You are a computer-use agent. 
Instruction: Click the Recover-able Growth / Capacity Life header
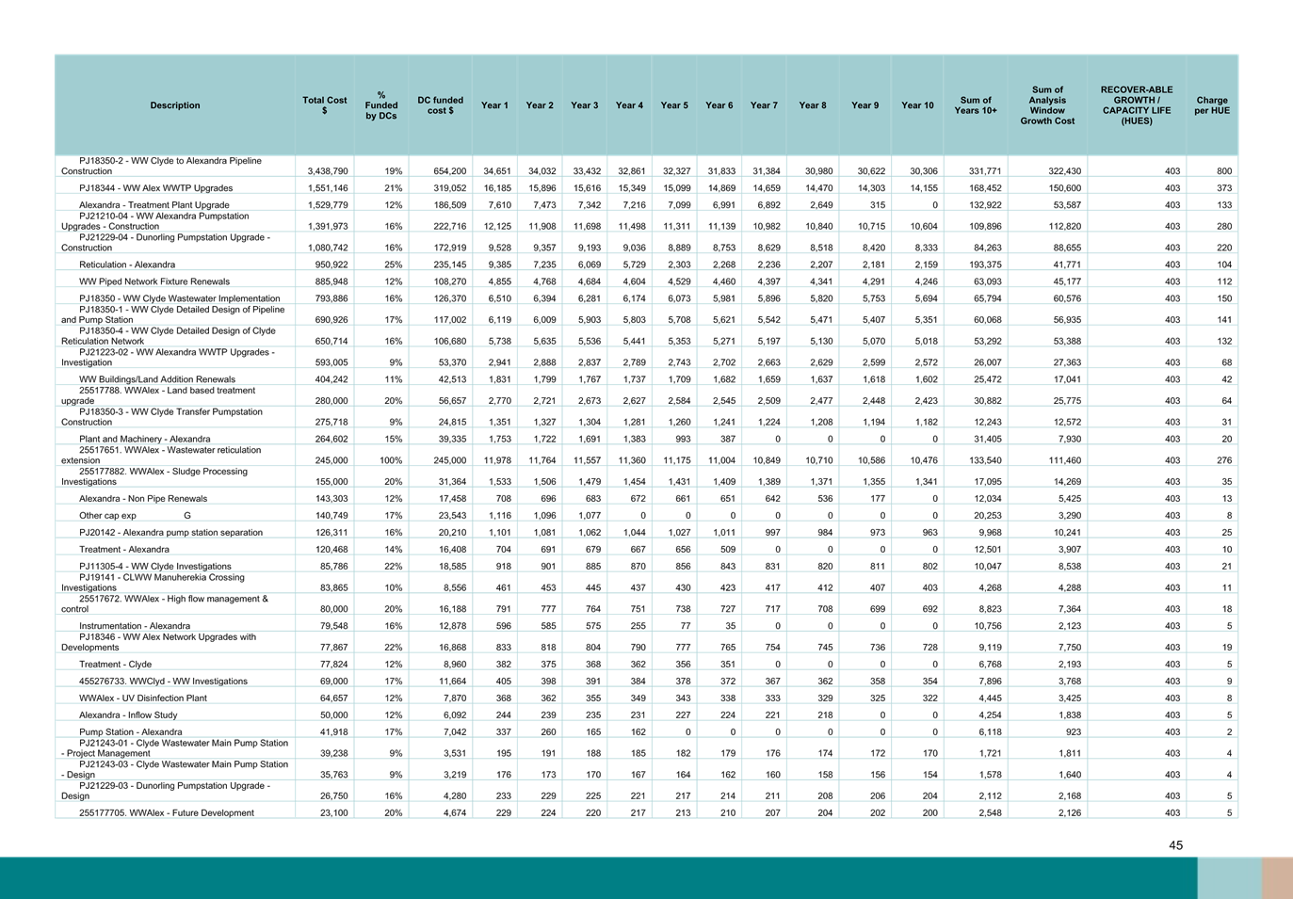[x=1137, y=105]
